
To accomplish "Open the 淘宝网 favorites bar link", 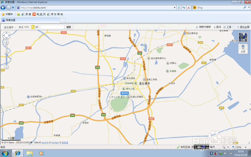I will click(39, 14).
